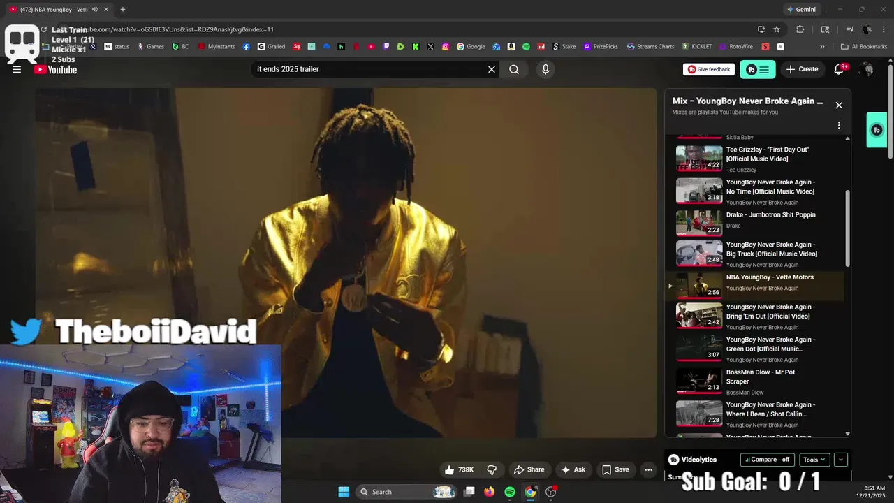Play the Bring 'Em Out video thumbnail
The image size is (894, 503).
coord(699,315)
